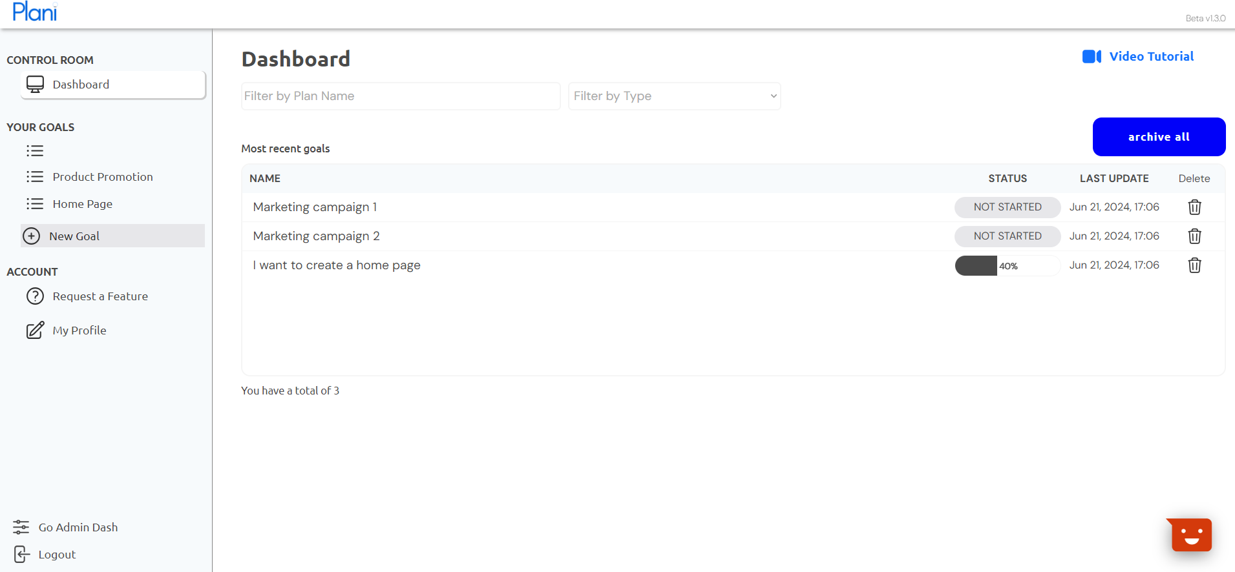Click the Logout arrow icon
The image size is (1235, 572).
tap(21, 555)
